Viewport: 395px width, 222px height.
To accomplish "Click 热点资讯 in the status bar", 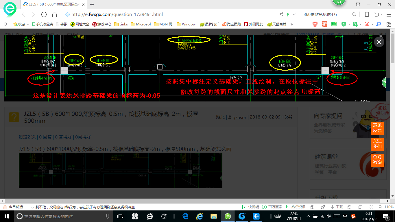I will pos(295,207).
